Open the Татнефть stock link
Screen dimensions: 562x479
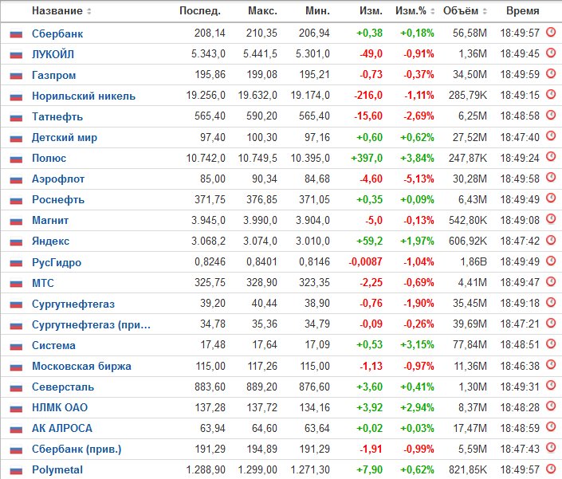point(57,117)
